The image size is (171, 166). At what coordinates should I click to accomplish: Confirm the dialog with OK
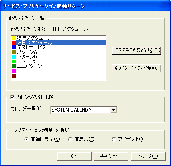pyautogui.click(x=74, y=156)
